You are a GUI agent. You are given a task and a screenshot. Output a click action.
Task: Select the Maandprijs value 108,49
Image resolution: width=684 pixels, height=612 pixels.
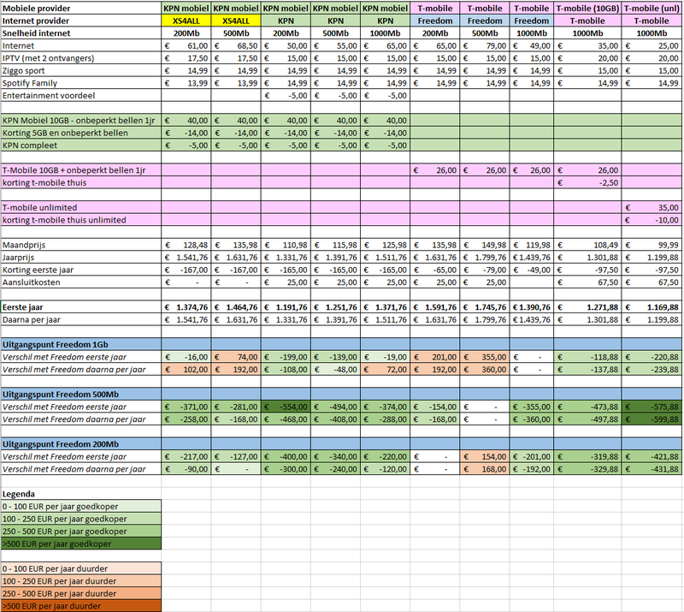coord(587,245)
